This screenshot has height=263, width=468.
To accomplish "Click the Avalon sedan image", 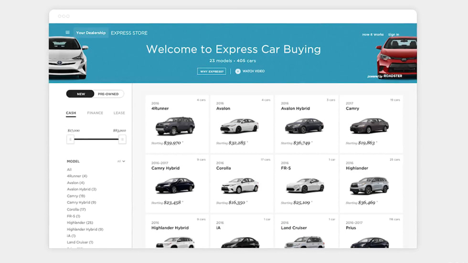I will point(239,126).
